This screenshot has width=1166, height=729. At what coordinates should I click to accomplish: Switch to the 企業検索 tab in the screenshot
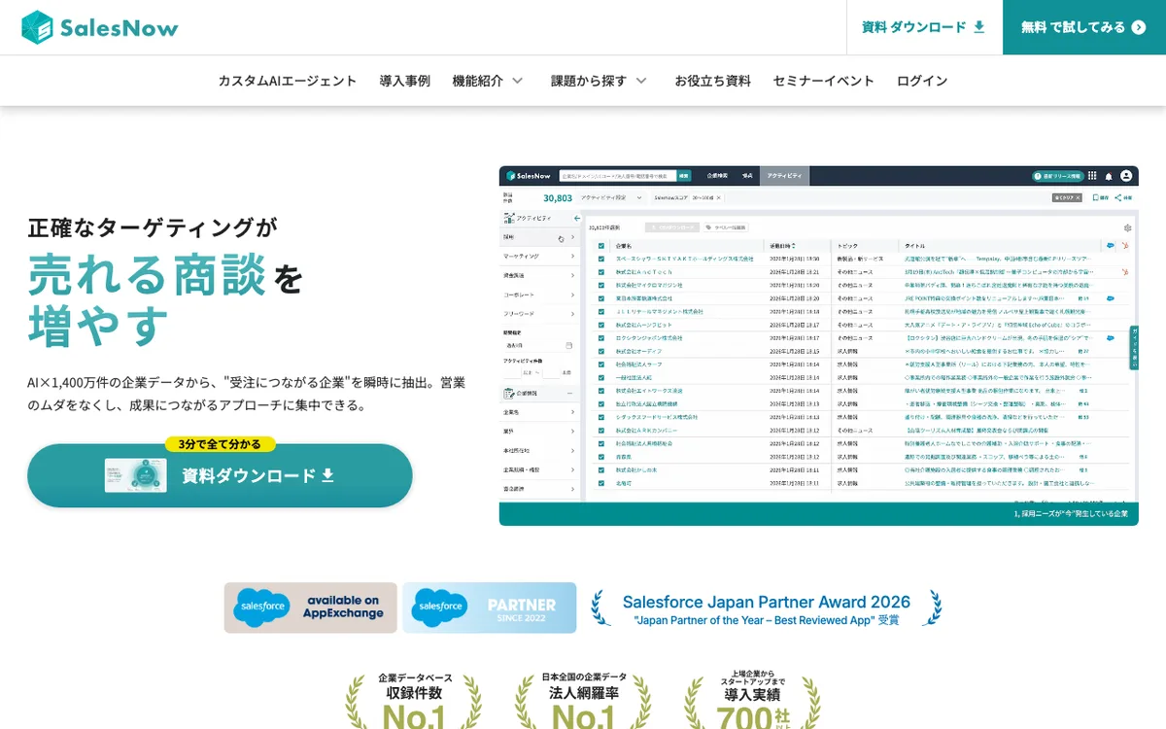click(717, 176)
